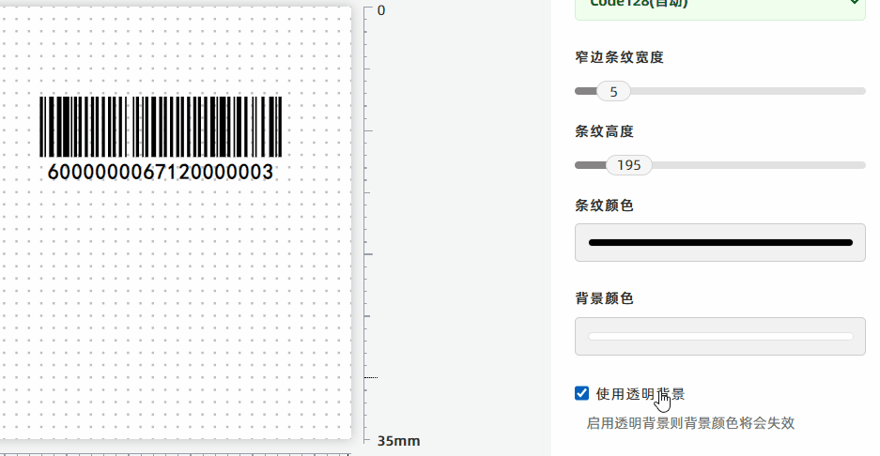The width and height of the screenshot is (880, 456).
Task: Open the white background color picker swatch
Action: [x=720, y=337]
